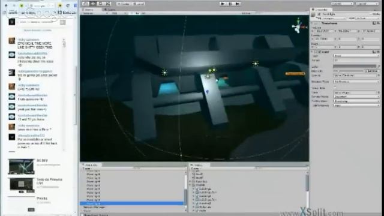Click the Scale Y field
This screenshot has width=384, height=216.
click(x=347, y=47)
